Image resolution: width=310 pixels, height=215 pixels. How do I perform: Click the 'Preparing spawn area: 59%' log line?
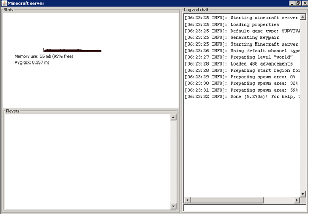click(242, 90)
